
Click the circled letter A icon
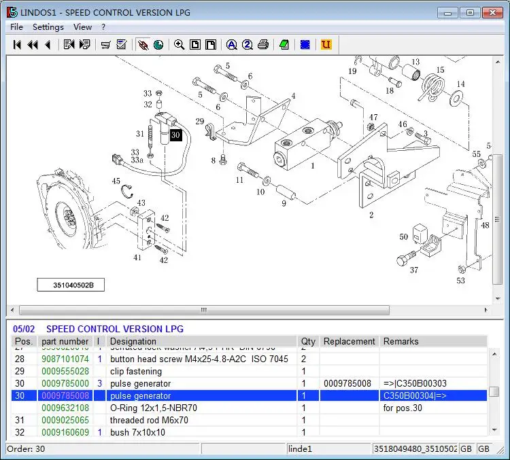click(x=231, y=45)
